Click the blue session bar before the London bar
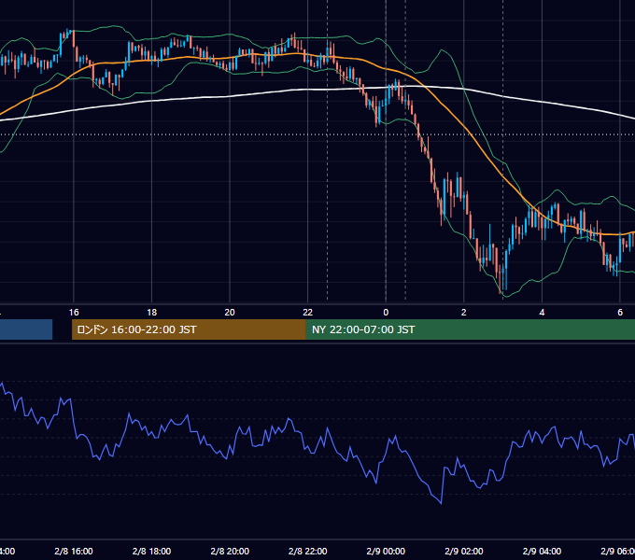The width and height of the screenshot is (635, 560). coord(26,329)
